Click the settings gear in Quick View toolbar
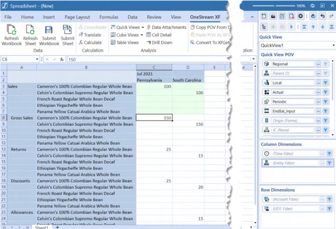The image size is (336, 229). tap(301, 16)
